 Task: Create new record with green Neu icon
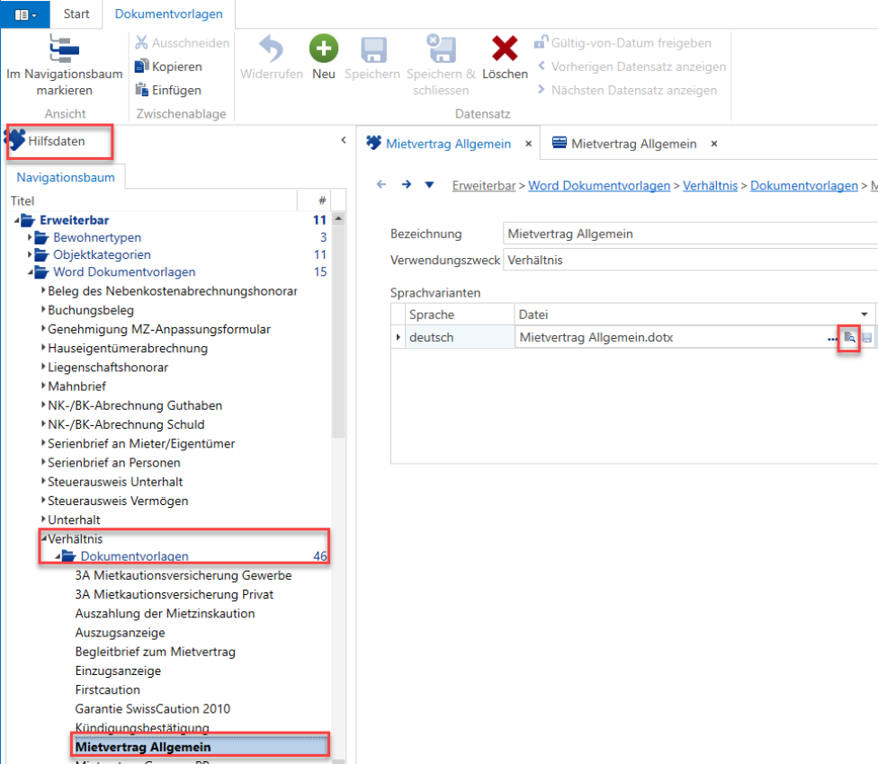pos(324,49)
